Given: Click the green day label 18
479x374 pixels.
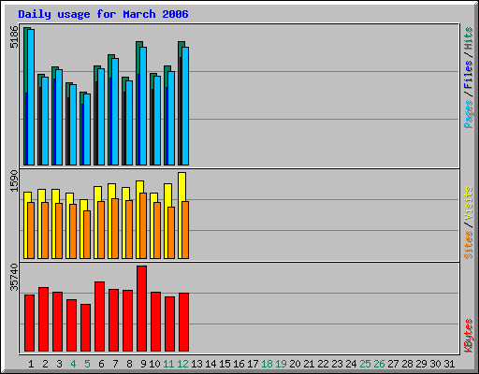Looking at the screenshot, I should coord(267,364).
